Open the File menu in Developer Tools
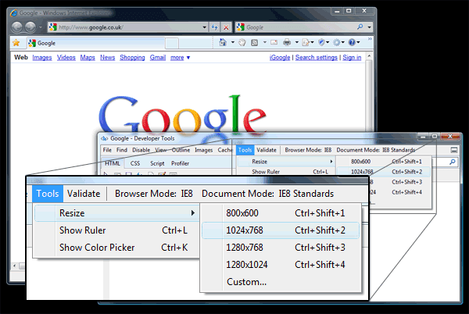The image size is (469, 314). (x=107, y=150)
